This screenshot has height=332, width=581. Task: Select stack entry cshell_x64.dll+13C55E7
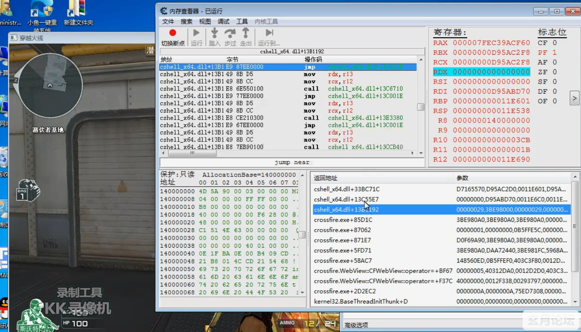[x=441, y=199]
